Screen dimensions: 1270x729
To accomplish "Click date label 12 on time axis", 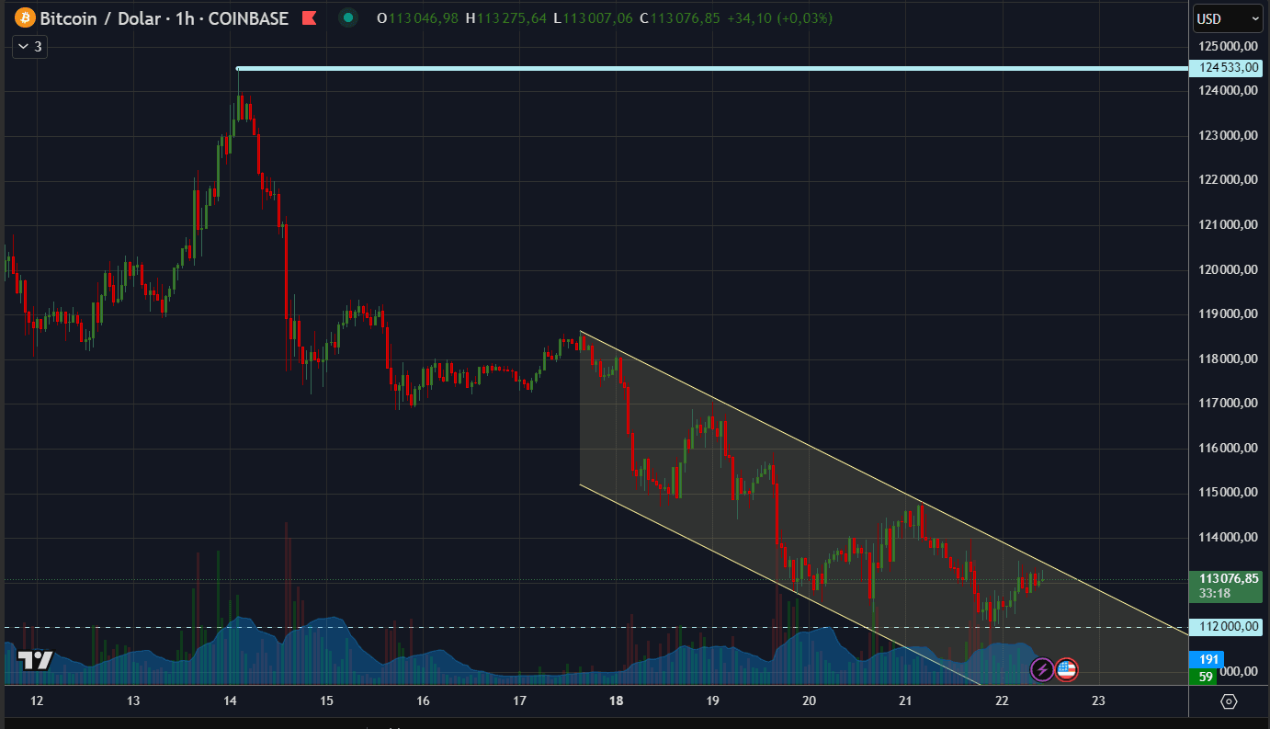I will pos(37,701).
